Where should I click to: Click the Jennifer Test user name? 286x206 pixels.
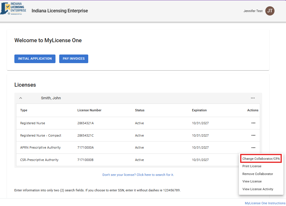(253, 11)
